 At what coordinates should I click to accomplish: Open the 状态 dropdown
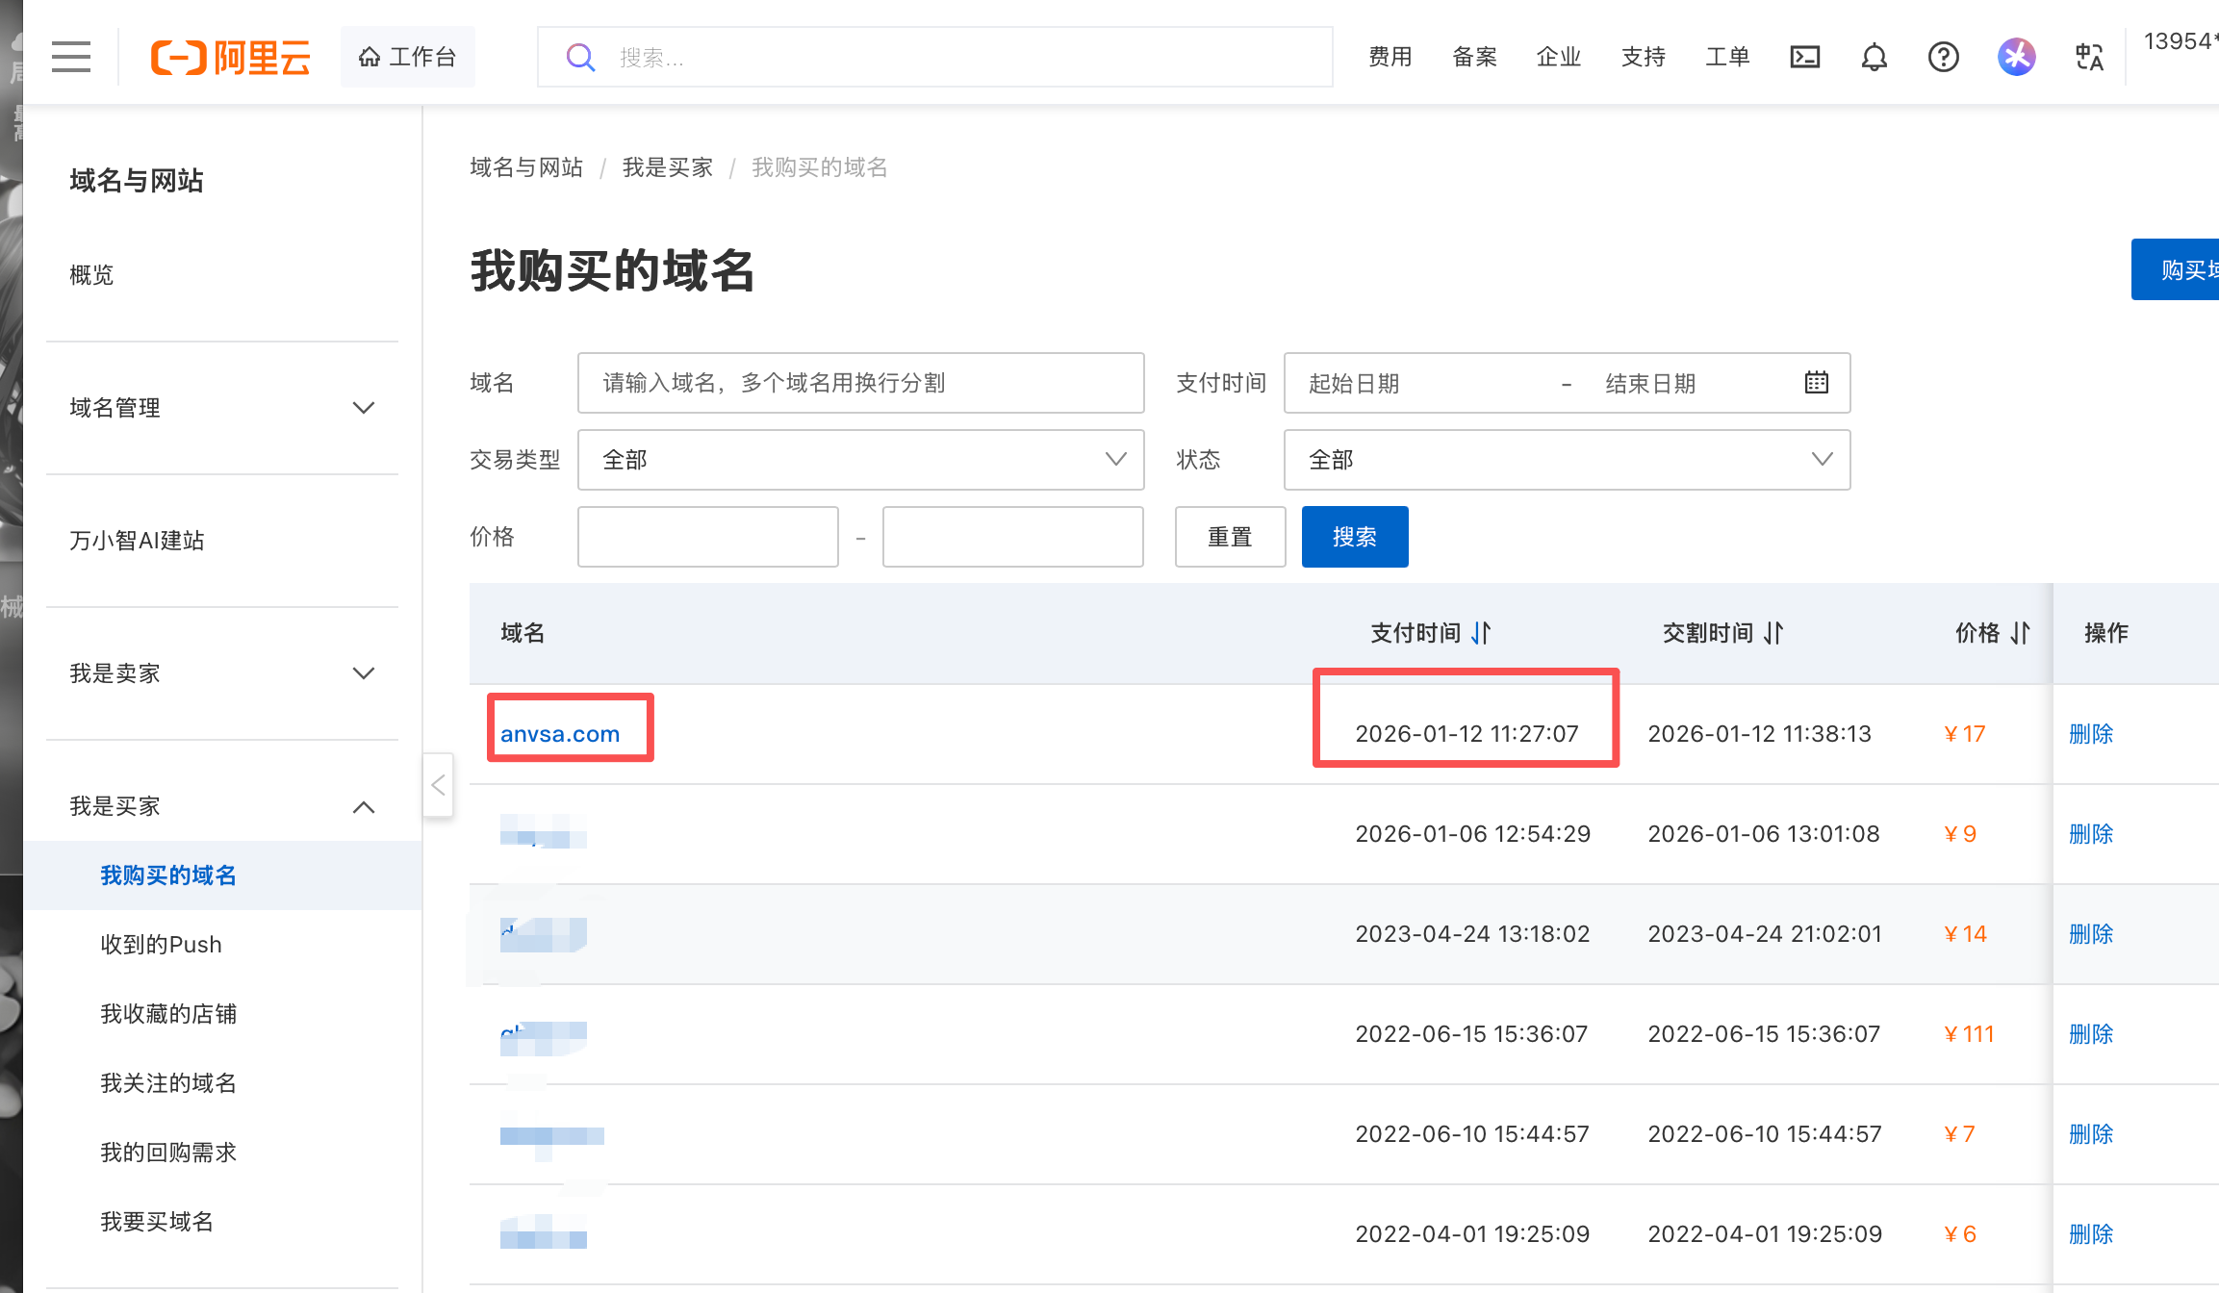click(1567, 460)
